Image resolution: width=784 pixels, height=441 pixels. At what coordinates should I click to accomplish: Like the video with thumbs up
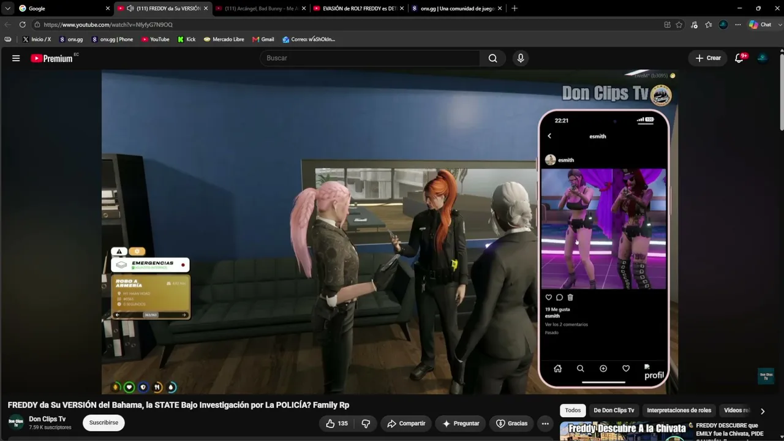click(336, 423)
